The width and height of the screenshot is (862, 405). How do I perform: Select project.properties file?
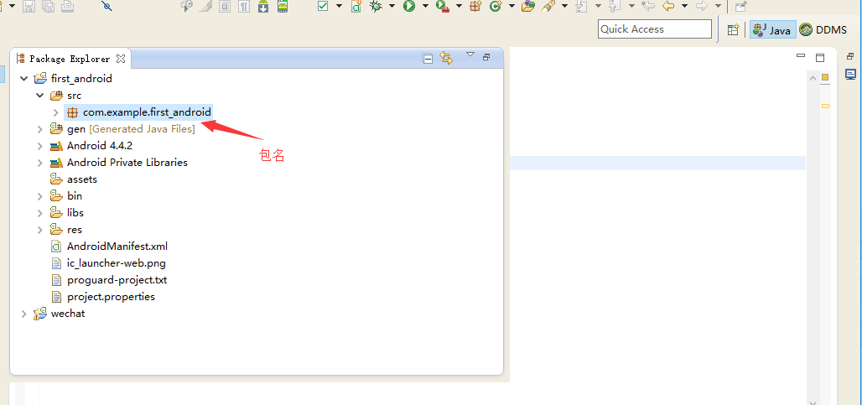[111, 297]
